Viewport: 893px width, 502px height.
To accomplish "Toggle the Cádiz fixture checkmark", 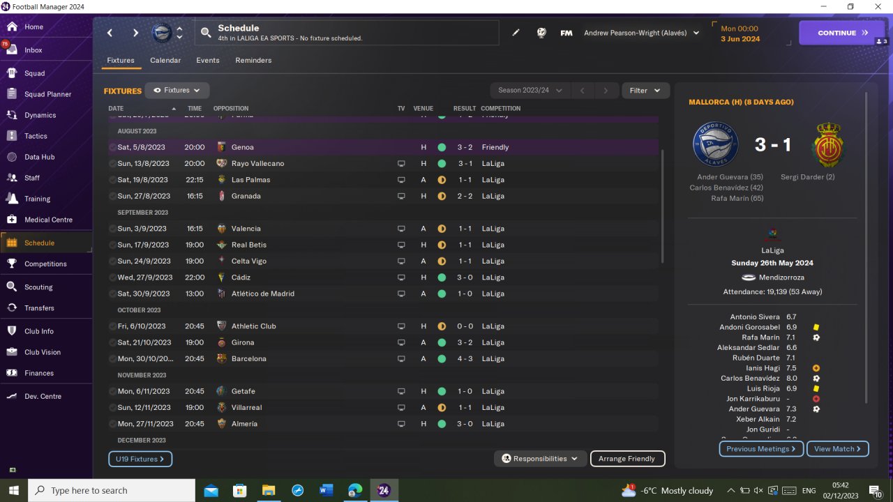I will point(113,277).
